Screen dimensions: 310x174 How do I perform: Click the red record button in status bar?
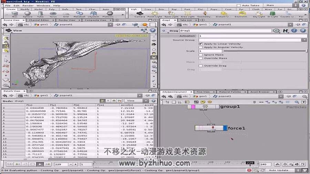249,170
